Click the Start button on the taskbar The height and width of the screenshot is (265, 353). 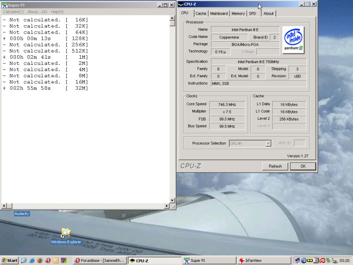click(x=9, y=261)
